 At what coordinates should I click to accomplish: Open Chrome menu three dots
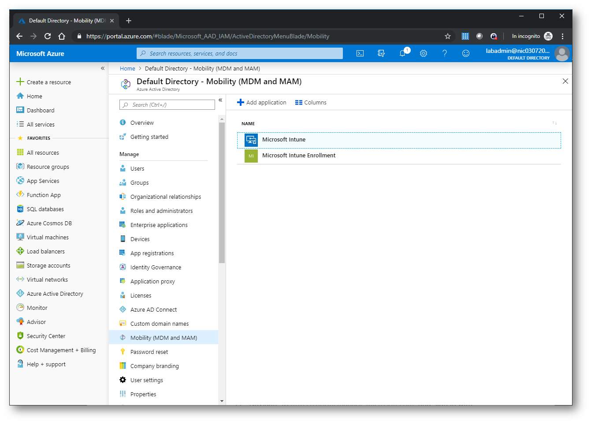(x=562, y=36)
